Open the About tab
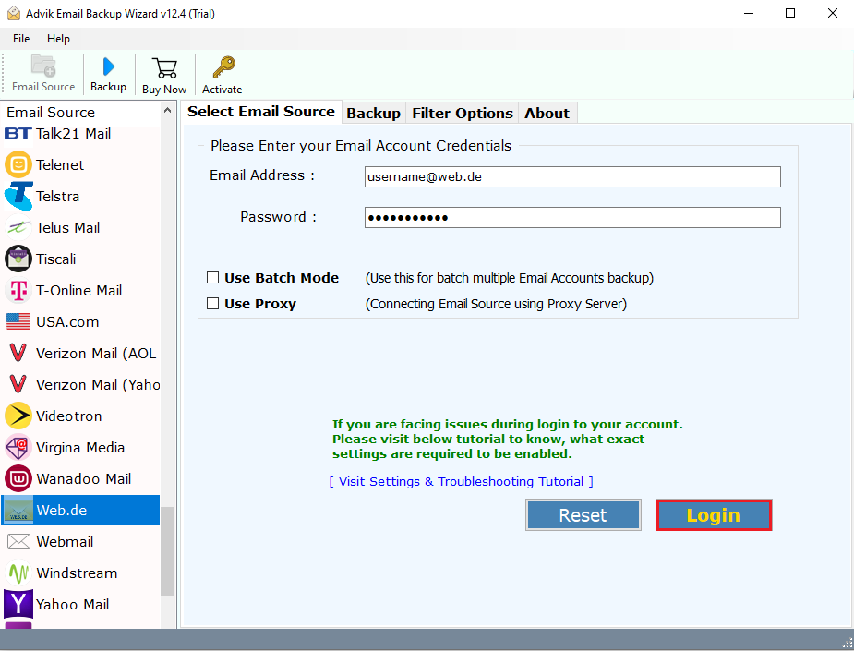This screenshot has width=854, height=651. coord(547,114)
